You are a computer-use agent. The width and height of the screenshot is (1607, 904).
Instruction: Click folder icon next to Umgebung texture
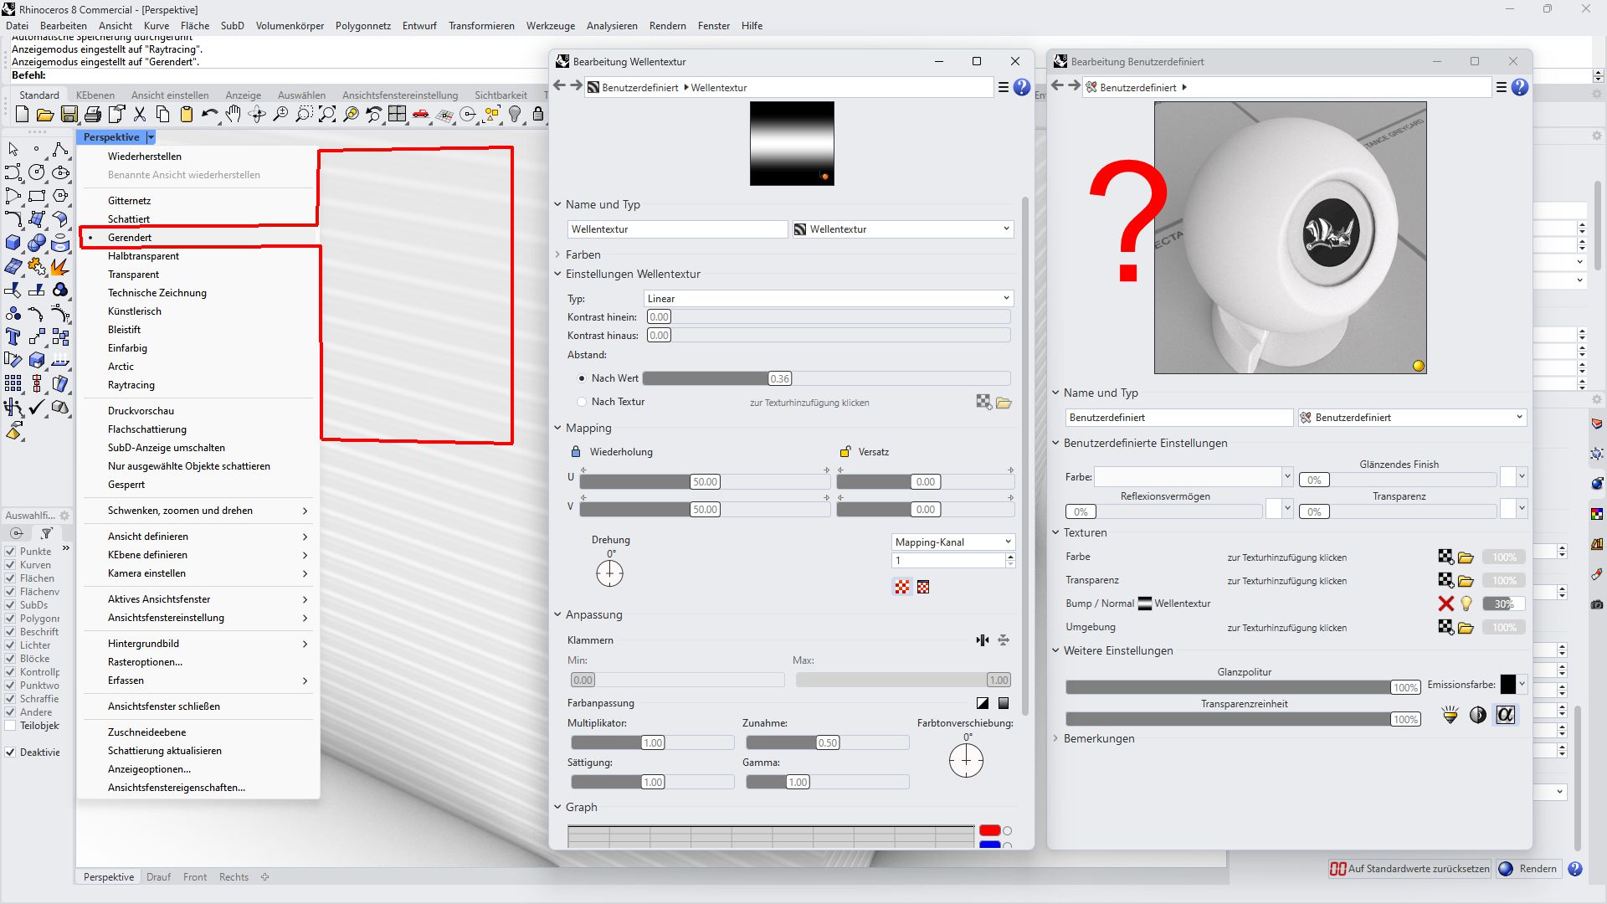[x=1466, y=628]
